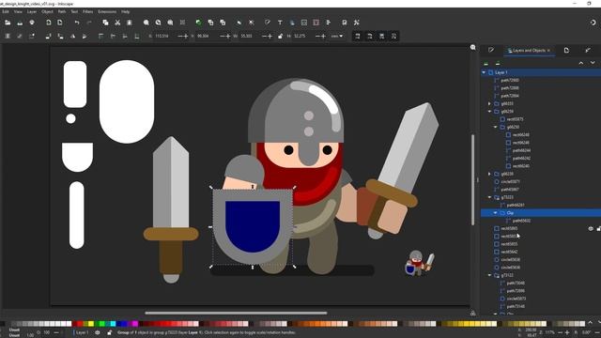Click the Paste clipboard icon

pyautogui.click(x=130, y=23)
